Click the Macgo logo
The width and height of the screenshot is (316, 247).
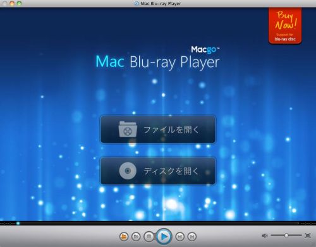[205, 49]
